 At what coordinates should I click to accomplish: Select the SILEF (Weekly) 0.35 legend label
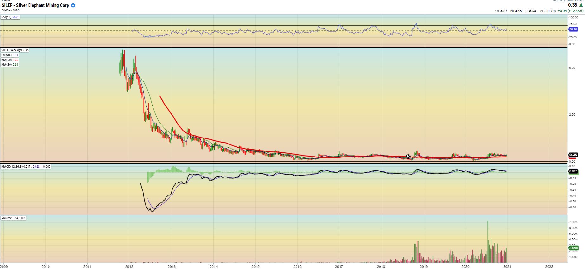click(x=15, y=50)
